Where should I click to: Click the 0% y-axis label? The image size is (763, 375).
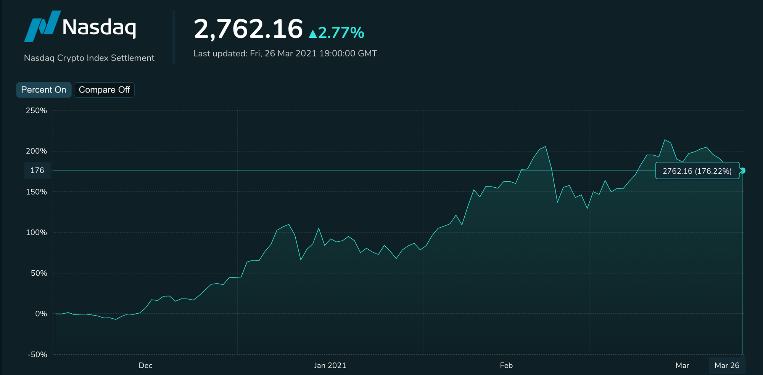pos(41,314)
